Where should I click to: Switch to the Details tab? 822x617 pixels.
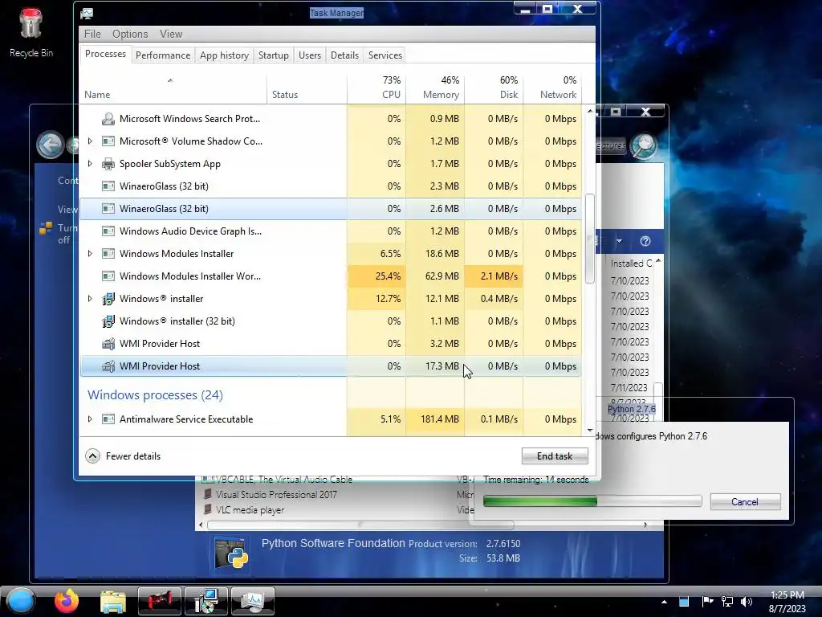(345, 55)
